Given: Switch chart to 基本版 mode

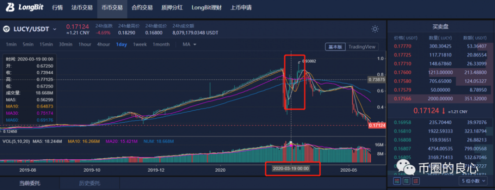Looking at the screenshot, I should point(335,47).
